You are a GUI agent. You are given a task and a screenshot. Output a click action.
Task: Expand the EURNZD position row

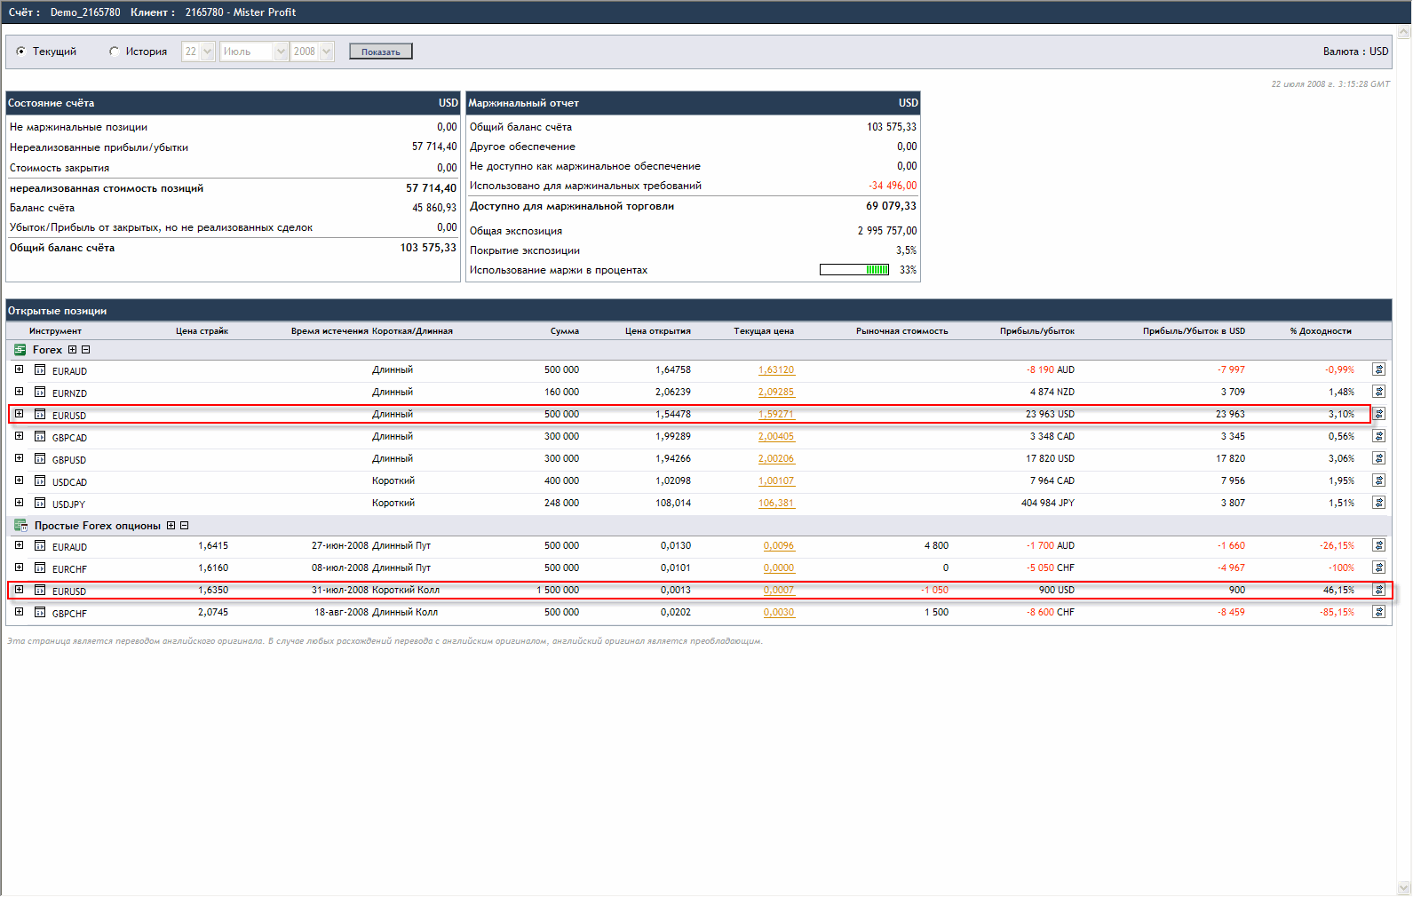pyautogui.click(x=19, y=392)
